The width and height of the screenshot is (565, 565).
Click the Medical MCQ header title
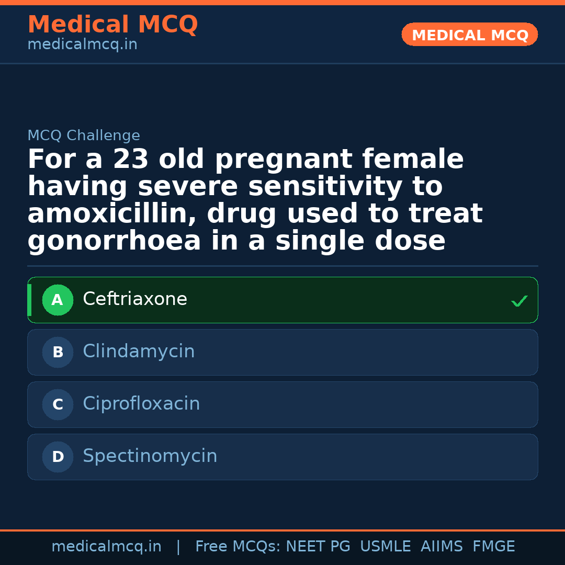[112, 25]
